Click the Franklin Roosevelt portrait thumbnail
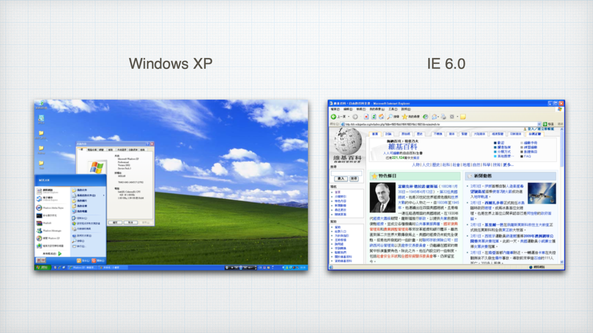The image size is (593, 333). point(382,198)
